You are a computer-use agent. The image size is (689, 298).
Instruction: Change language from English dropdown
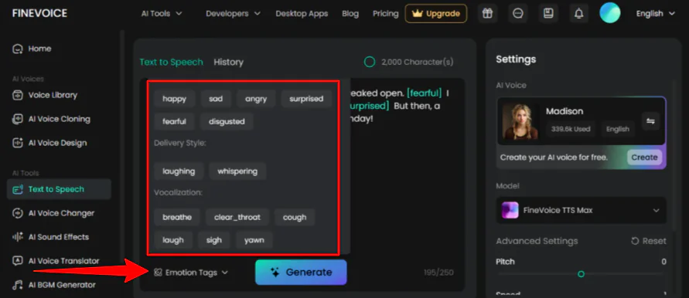[655, 14]
